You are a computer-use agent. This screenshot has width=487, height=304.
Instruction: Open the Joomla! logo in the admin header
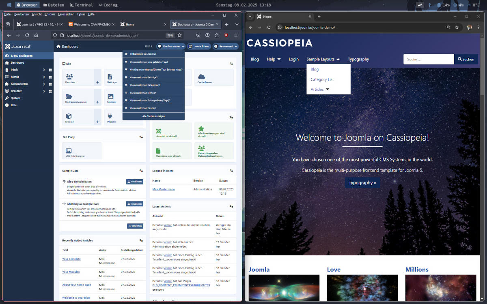18,46
